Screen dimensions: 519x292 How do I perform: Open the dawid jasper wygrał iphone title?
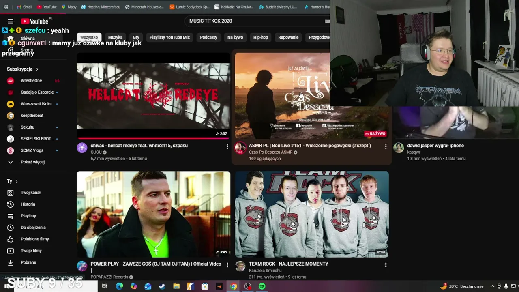coord(435,146)
